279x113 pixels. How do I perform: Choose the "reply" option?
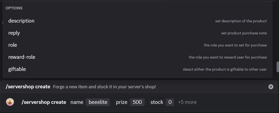14,33
